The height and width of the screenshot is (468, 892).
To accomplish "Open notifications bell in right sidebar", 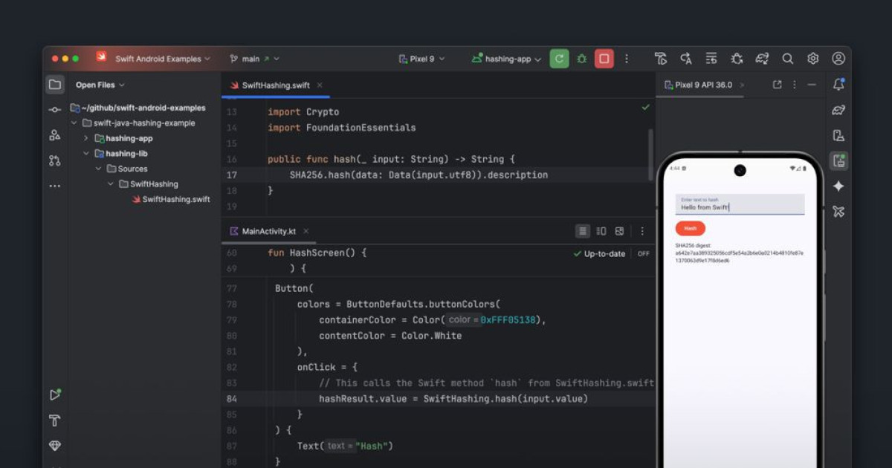I will pos(838,85).
